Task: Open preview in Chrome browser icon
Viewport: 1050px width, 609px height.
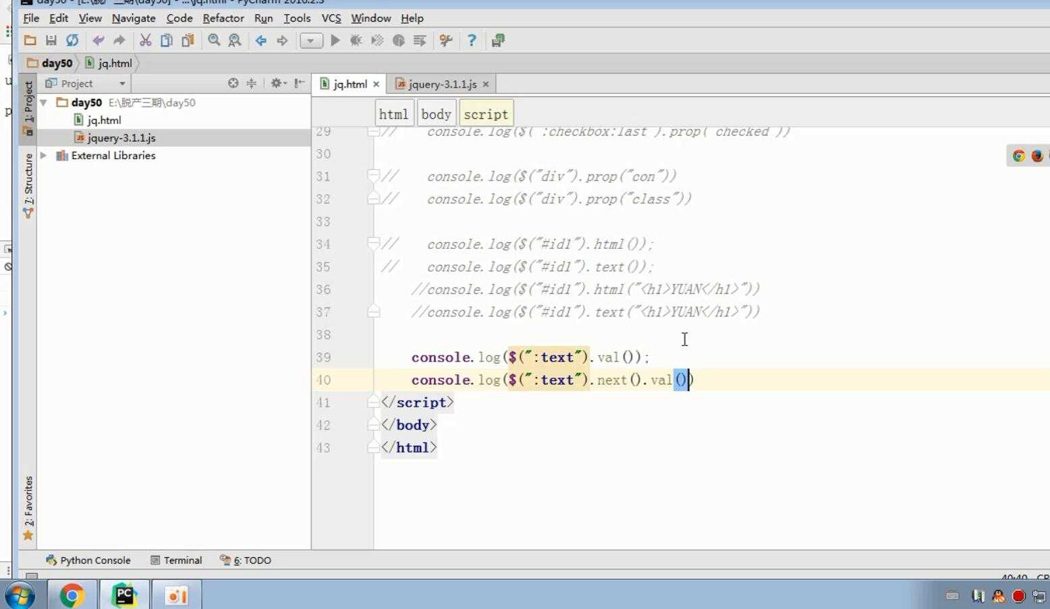Action: tap(1019, 156)
